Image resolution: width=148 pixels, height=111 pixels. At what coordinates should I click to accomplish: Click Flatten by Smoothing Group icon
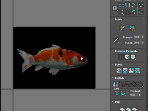click(x=128, y=84)
